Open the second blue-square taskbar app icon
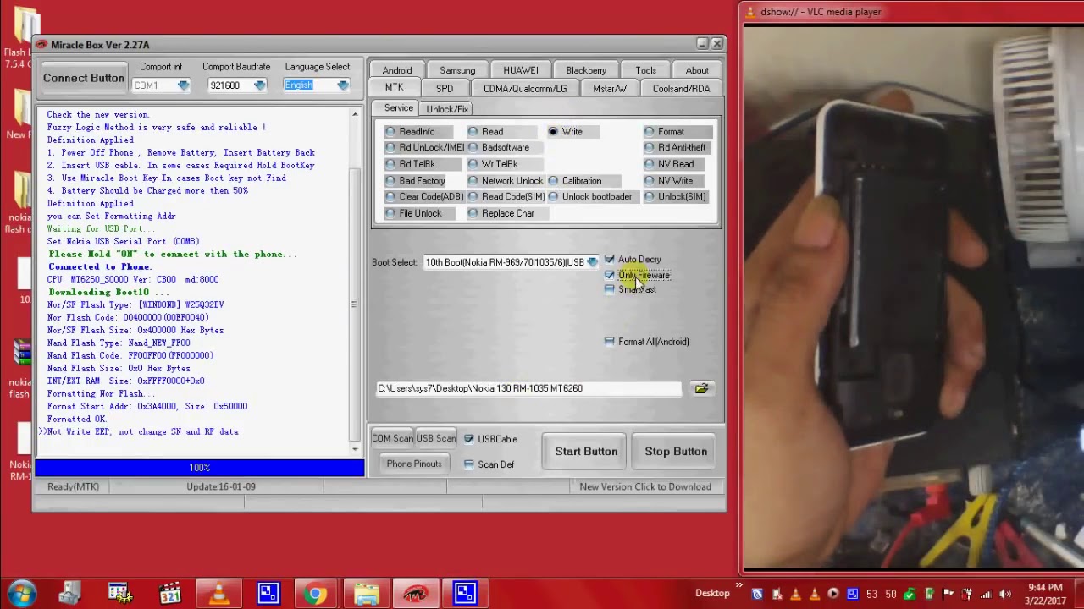 [464, 593]
